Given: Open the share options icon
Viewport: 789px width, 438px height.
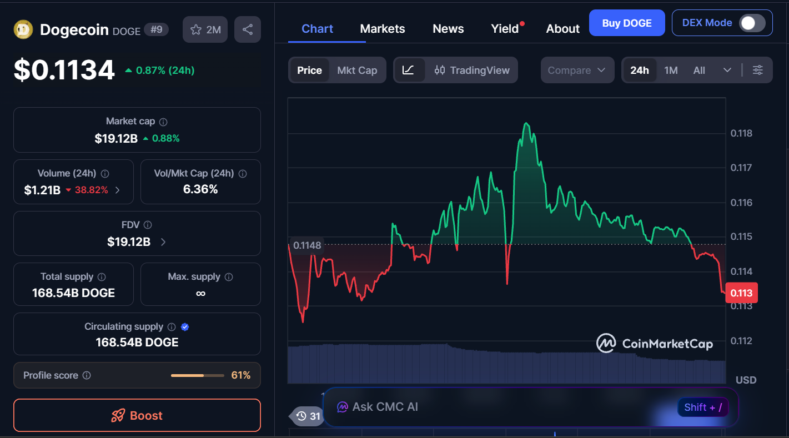Looking at the screenshot, I should pos(248,29).
